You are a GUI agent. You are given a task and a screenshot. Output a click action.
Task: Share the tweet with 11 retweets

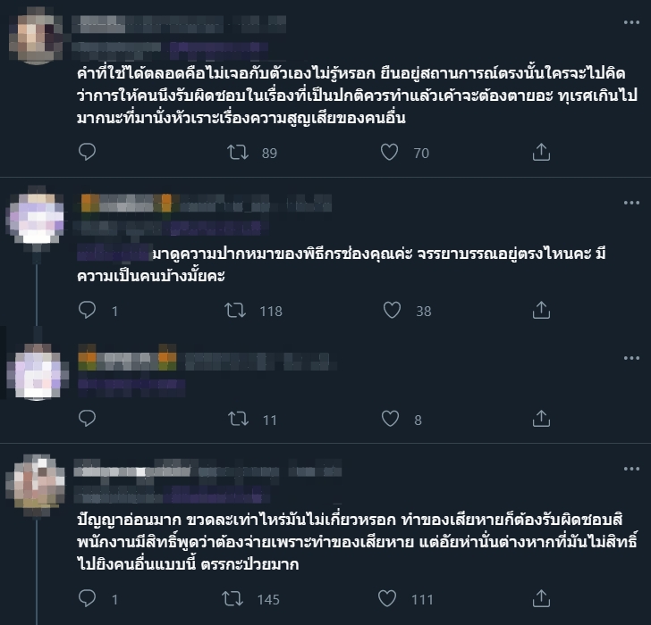tap(541, 419)
